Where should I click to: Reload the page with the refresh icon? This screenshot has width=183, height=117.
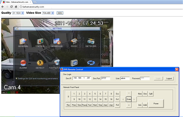[11, 7]
